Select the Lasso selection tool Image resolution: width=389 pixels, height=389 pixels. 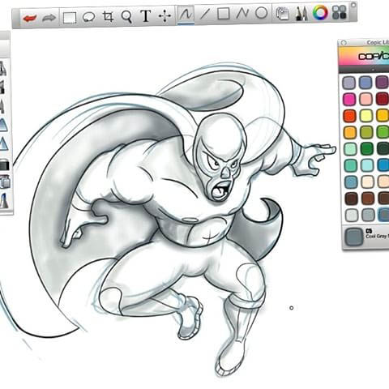(x=88, y=17)
